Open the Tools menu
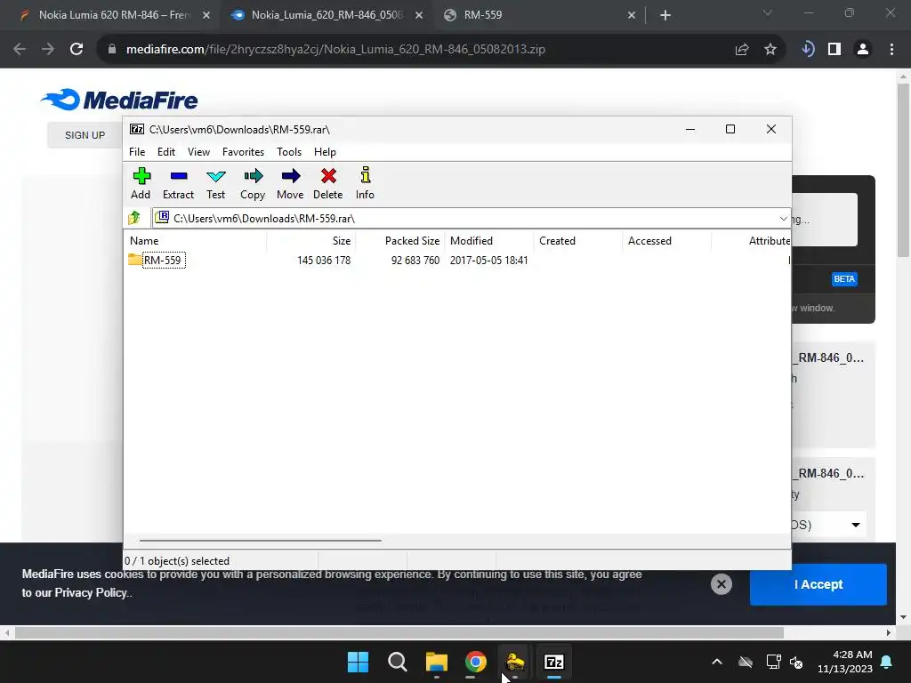 coord(289,151)
